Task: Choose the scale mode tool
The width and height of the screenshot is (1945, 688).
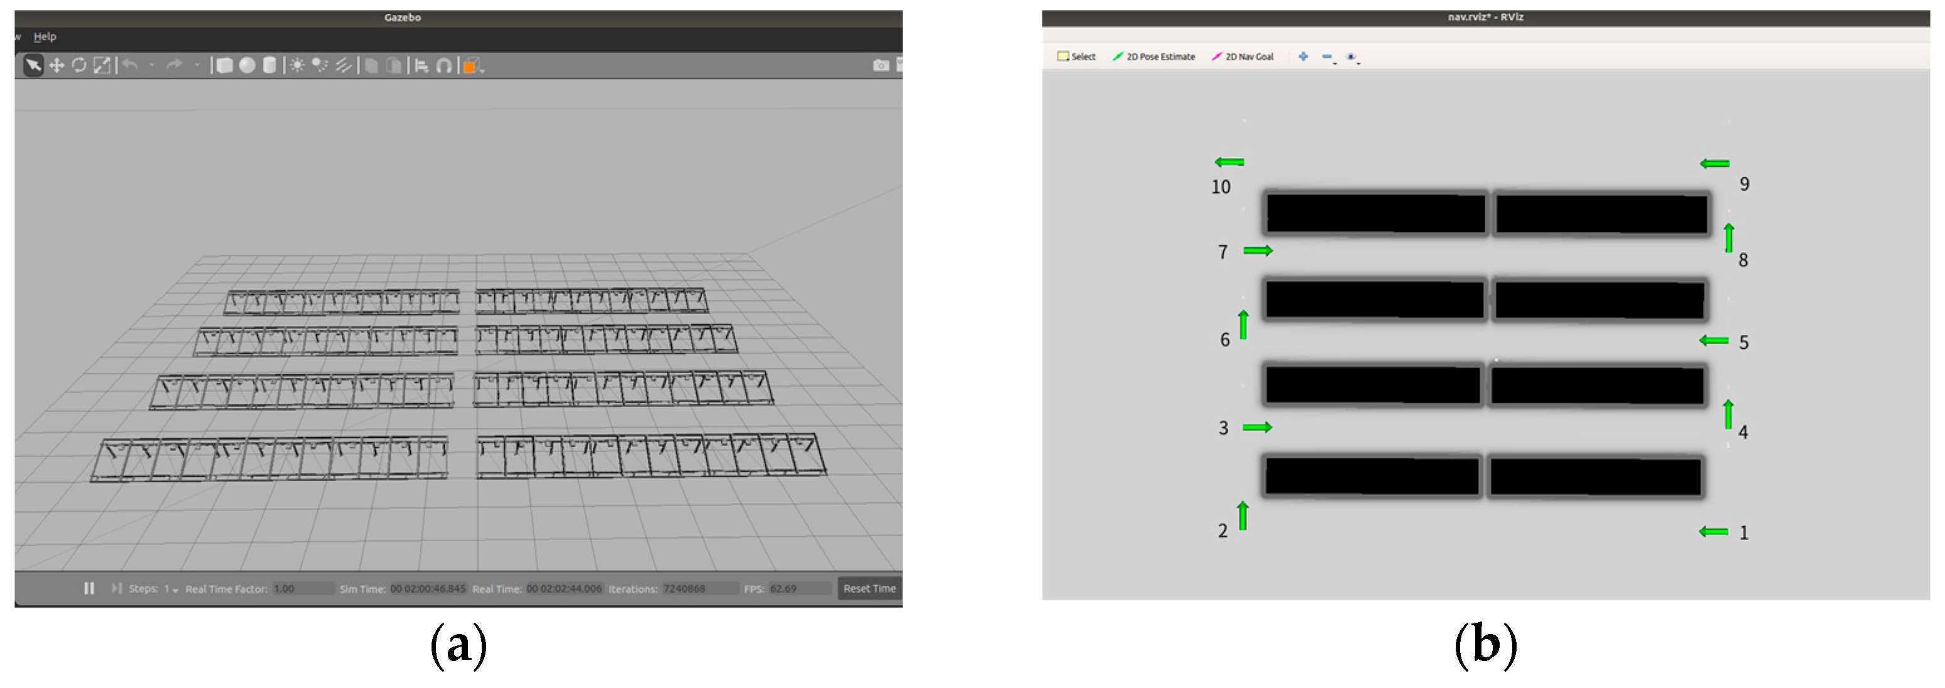Action: pyautogui.click(x=101, y=66)
